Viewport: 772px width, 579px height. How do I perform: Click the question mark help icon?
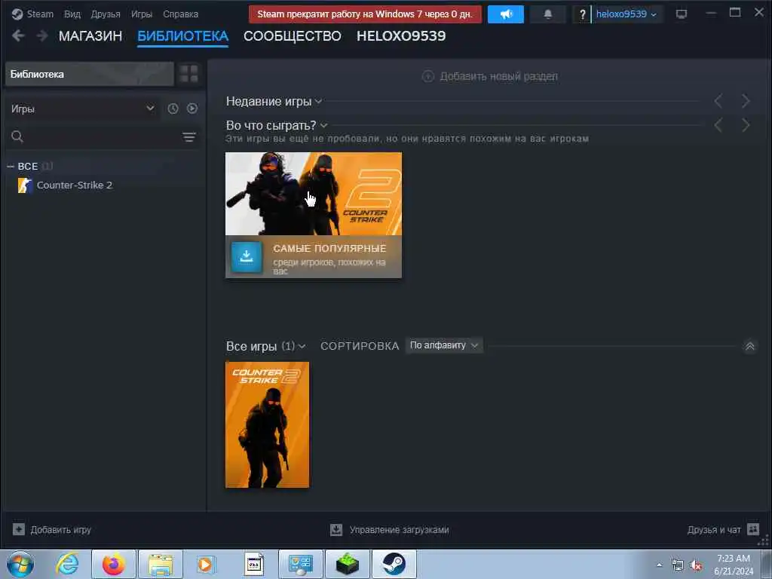pyautogui.click(x=582, y=14)
